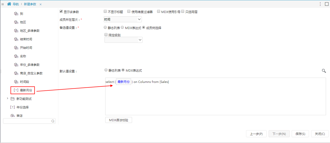Select MDX表达式 radio for 备选值设置
The height and width of the screenshot is (143, 330).
[x=122, y=28]
